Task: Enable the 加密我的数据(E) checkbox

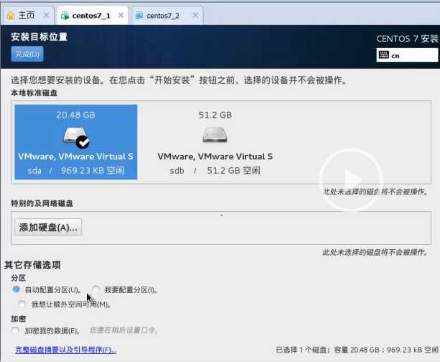Action: (15, 330)
